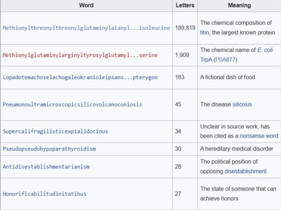Click the red Methionylglutaminyl...serine link
281x210 pixels.
80,55
